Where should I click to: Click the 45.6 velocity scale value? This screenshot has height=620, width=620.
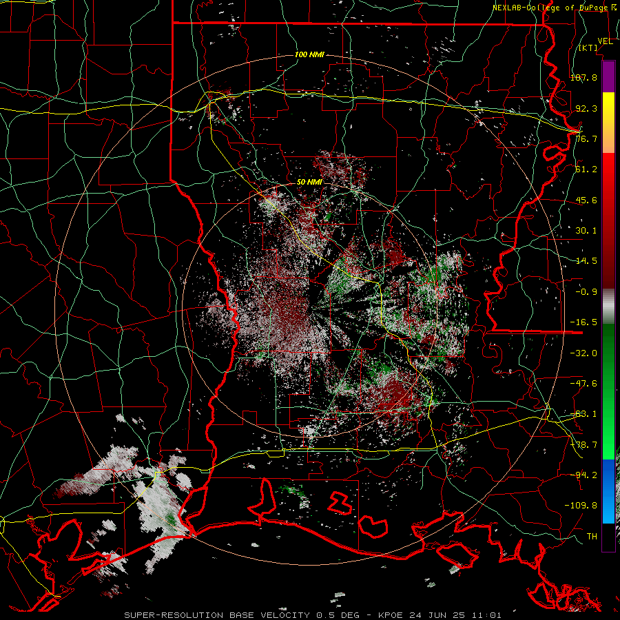(x=586, y=200)
